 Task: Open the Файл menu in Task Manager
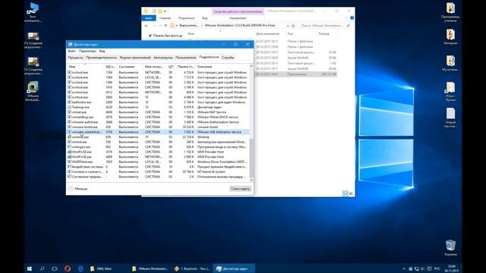[71, 51]
